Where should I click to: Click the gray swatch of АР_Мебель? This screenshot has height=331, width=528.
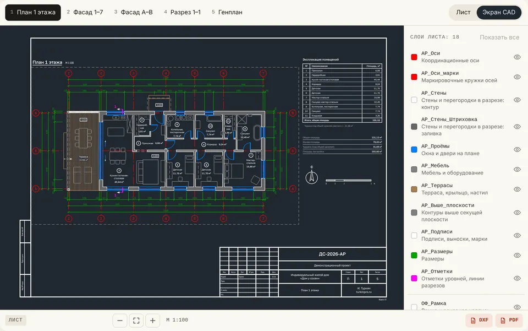point(414,170)
